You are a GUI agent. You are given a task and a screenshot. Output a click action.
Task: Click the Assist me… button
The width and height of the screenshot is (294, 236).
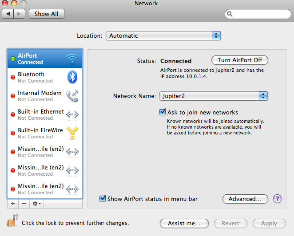pyautogui.click(x=184, y=223)
